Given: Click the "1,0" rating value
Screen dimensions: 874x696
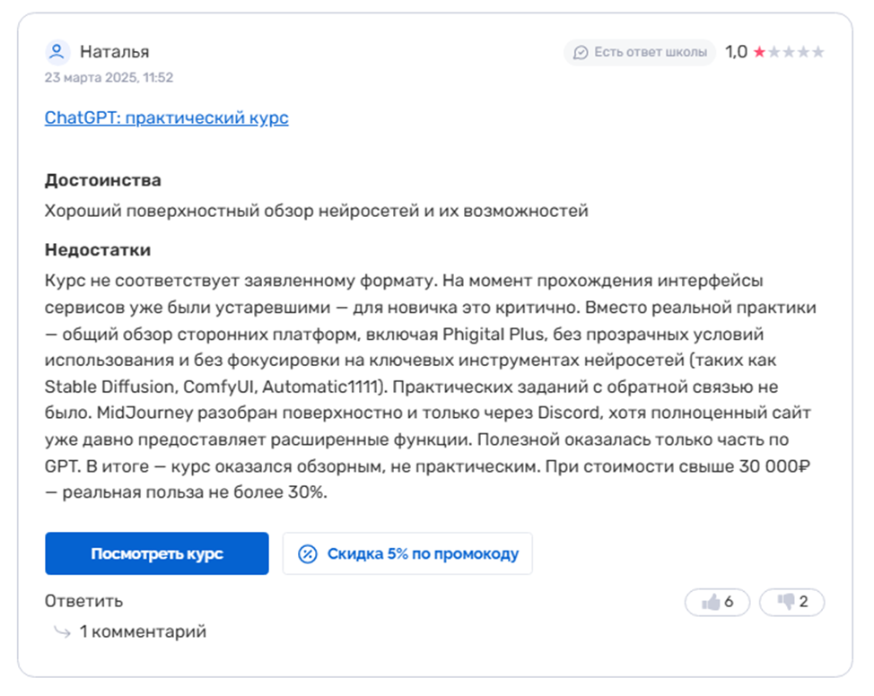Looking at the screenshot, I should [736, 52].
